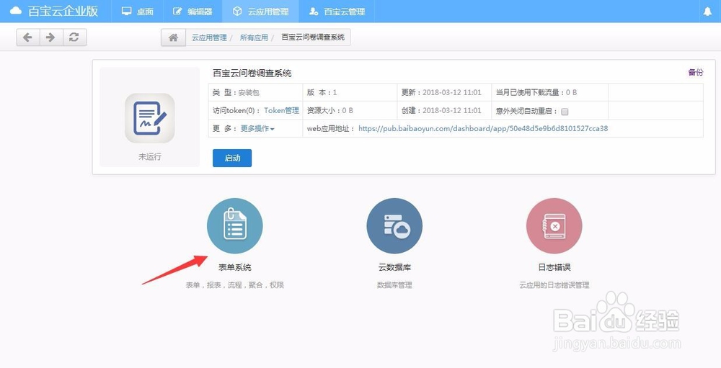721x368 pixels.
Task: Click the 当月已使用下载流量 cell
Action: tap(549, 92)
